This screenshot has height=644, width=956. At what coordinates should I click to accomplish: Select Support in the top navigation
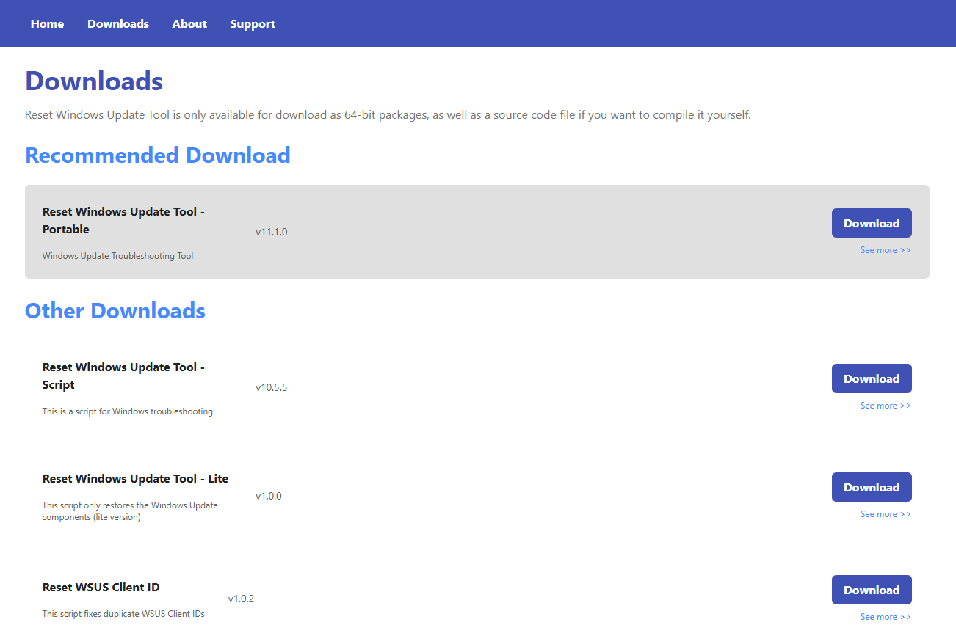[253, 23]
